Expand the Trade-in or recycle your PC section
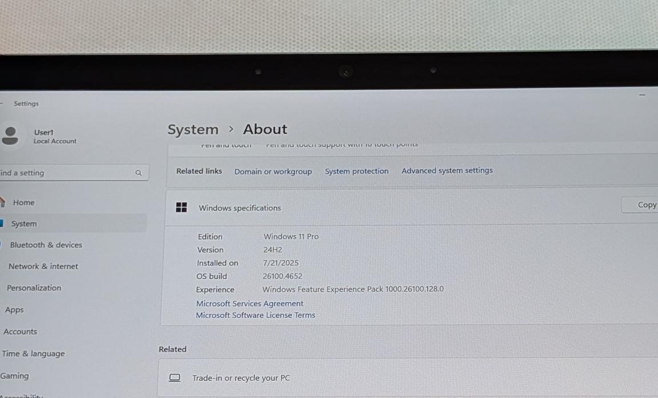Image resolution: width=658 pixels, height=398 pixels. [400, 378]
